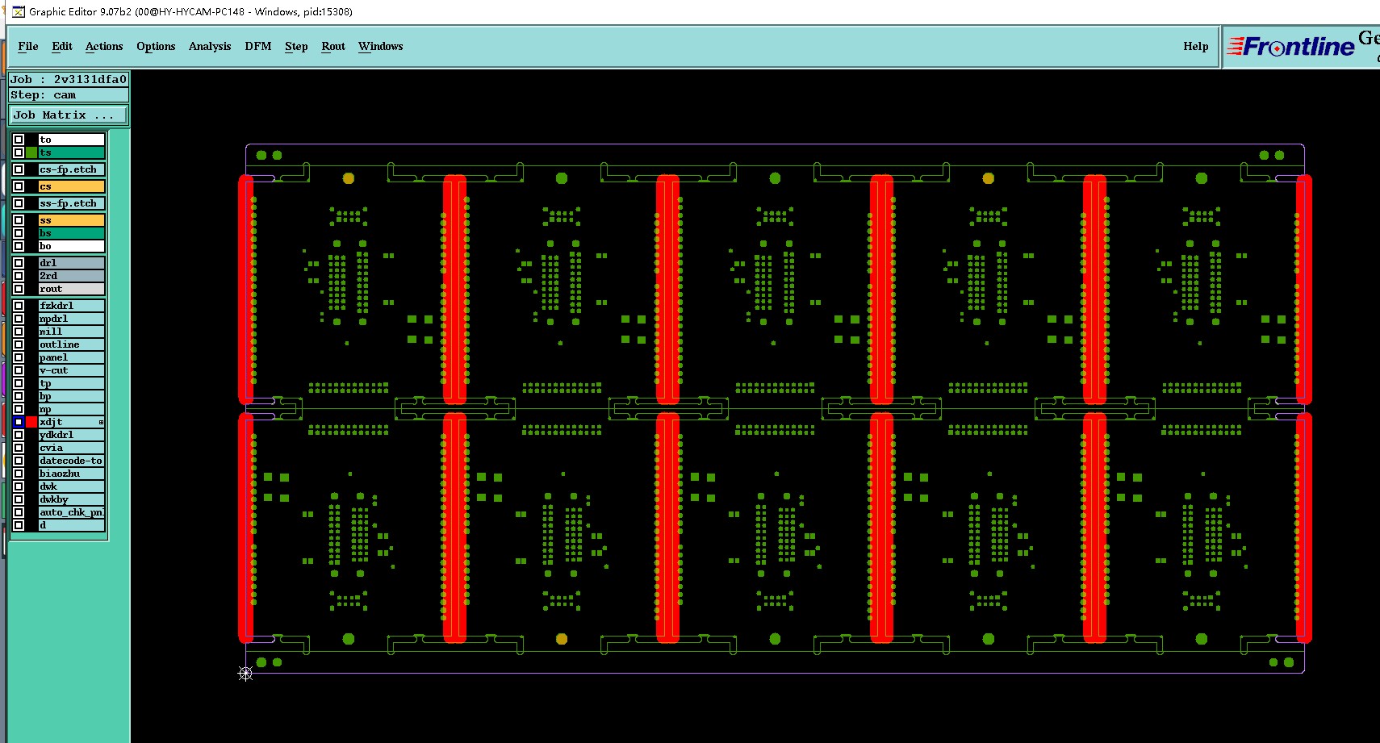
Task: Open the Analysis menu
Action: coord(210,46)
